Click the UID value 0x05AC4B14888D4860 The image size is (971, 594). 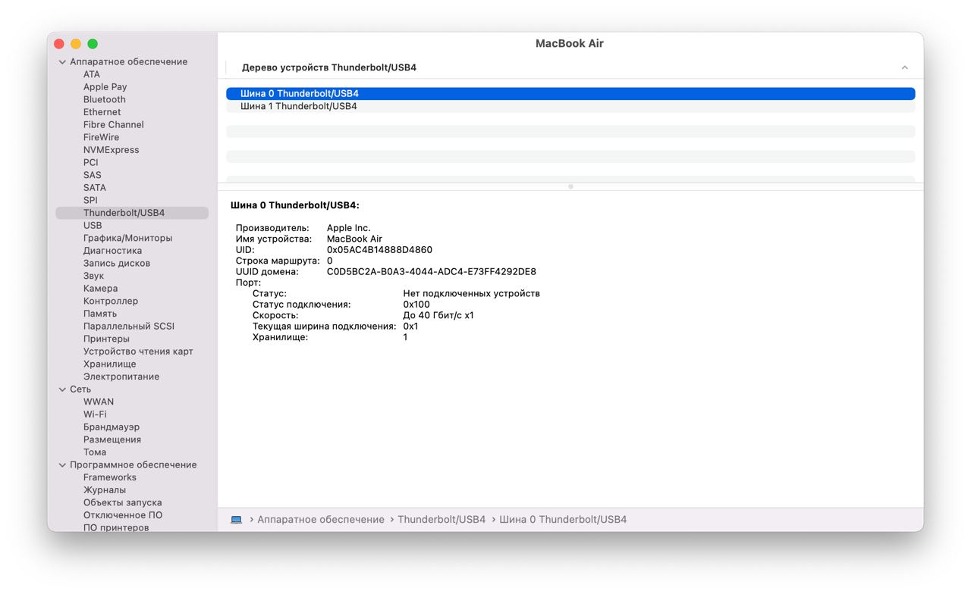pyautogui.click(x=379, y=250)
